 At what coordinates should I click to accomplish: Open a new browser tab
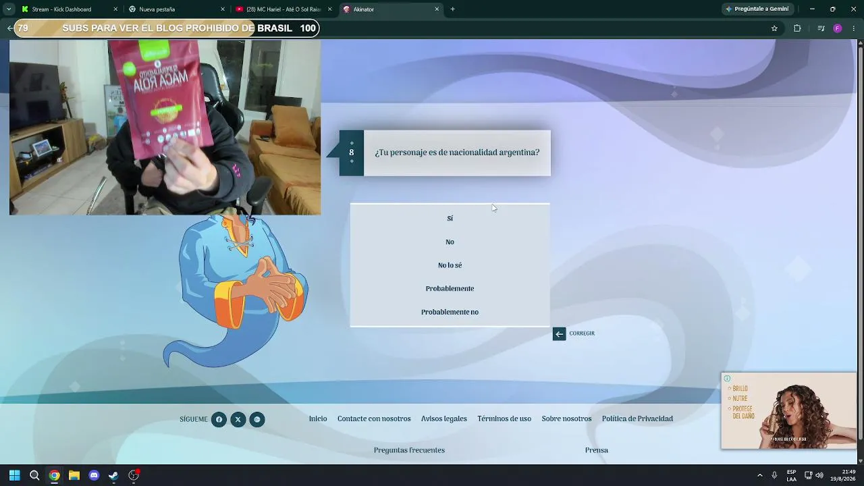pos(452,9)
